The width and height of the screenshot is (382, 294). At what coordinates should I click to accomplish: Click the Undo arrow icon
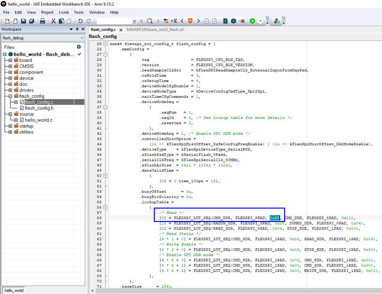pyautogui.click(x=80, y=21)
